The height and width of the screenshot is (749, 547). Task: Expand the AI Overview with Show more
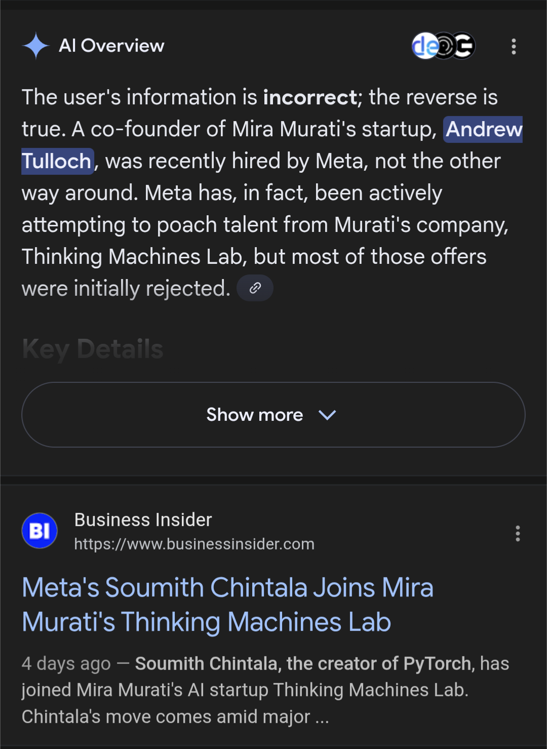(255, 415)
